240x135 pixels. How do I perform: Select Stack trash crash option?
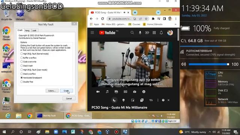tap(27, 66)
